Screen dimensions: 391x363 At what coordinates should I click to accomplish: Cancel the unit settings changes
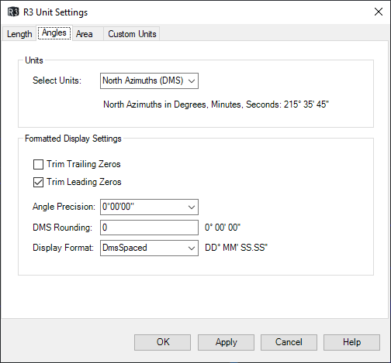289,342
